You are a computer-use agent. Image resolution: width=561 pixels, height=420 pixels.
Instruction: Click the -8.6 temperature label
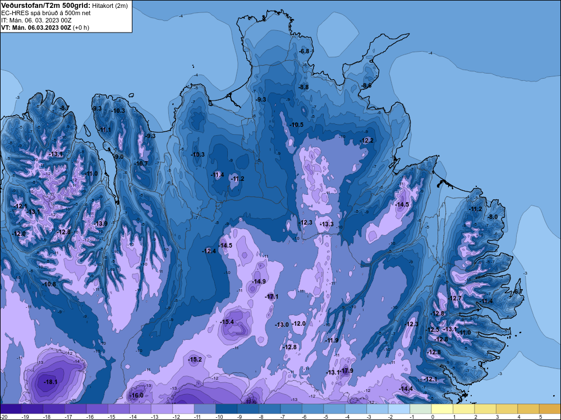[366, 85]
